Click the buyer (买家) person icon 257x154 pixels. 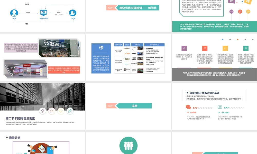[x=73, y=13]
